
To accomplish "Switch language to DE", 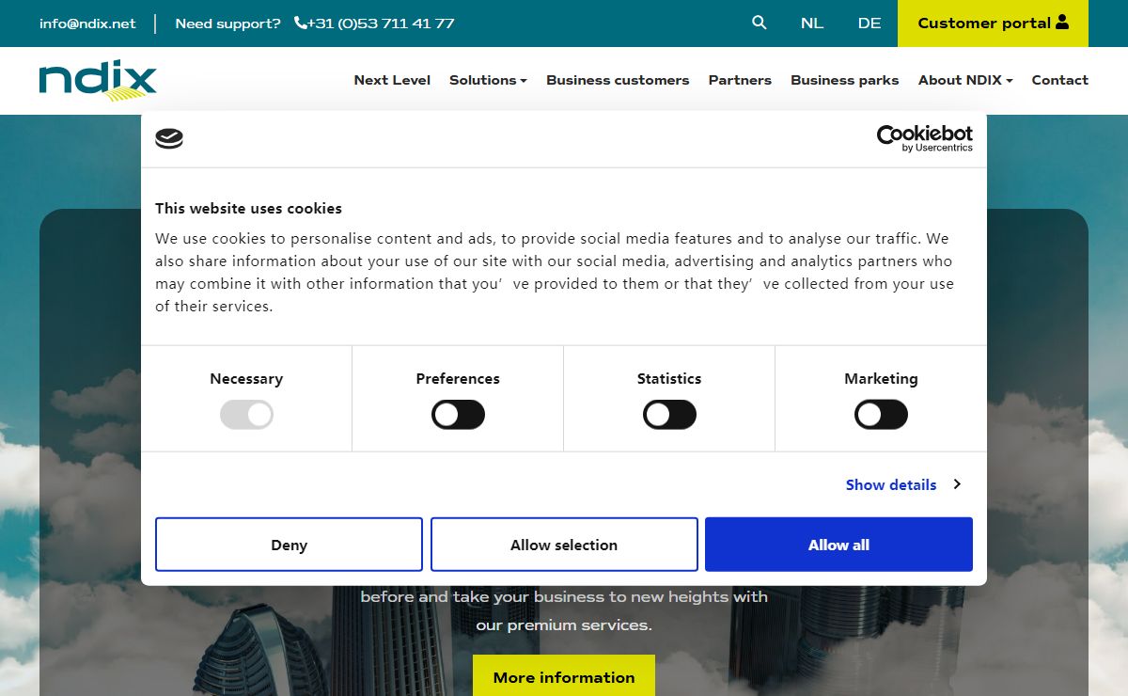I will [x=869, y=24].
